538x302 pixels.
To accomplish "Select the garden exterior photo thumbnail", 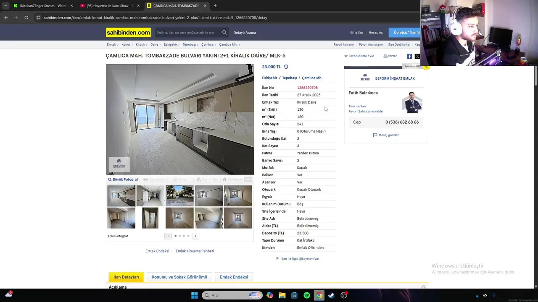I will click(x=179, y=195).
